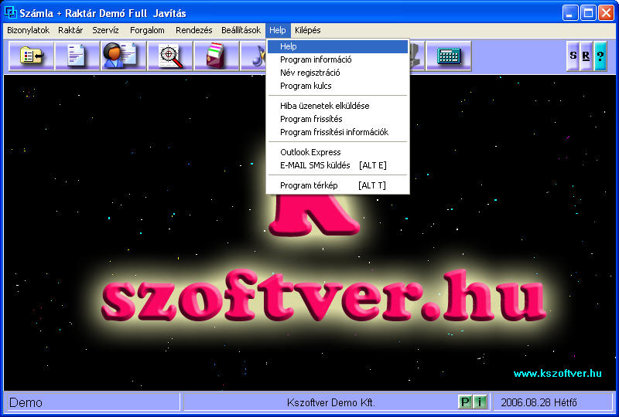Click the green P status bar button

coord(466,402)
